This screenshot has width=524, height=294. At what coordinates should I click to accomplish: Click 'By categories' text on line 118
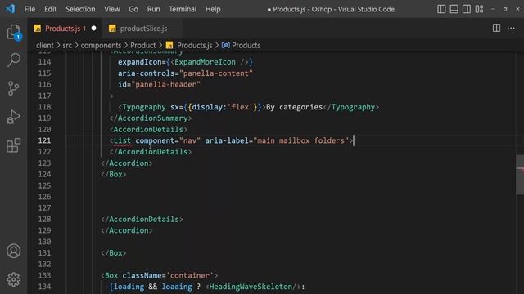(x=294, y=107)
